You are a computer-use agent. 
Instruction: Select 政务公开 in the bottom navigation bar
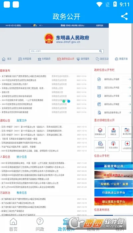66,224
